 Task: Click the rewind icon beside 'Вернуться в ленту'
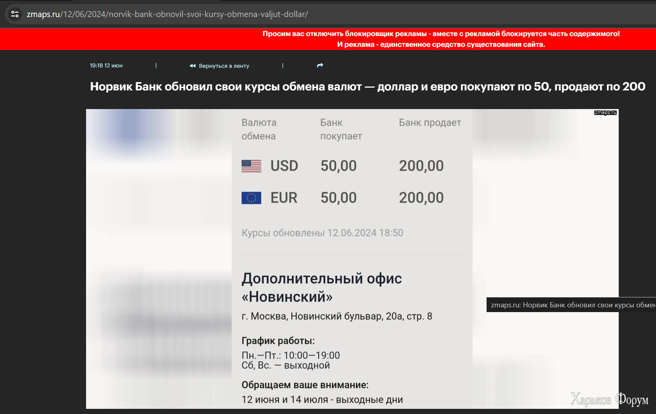tap(192, 66)
